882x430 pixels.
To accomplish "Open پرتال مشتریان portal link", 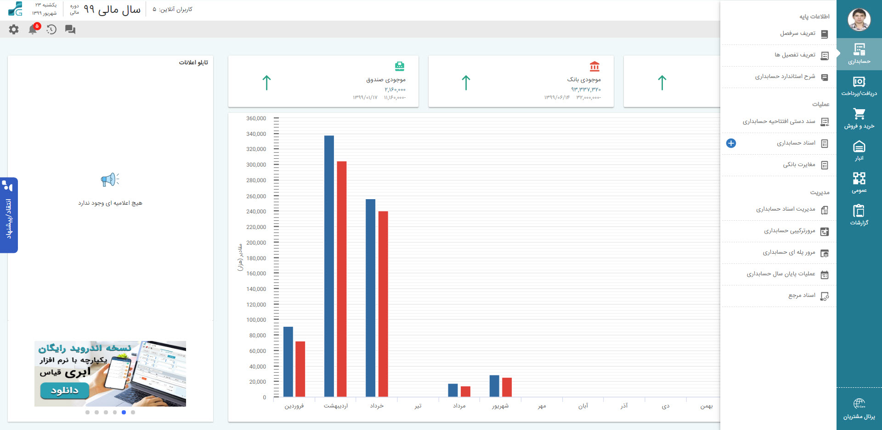I will pos(859,409).
